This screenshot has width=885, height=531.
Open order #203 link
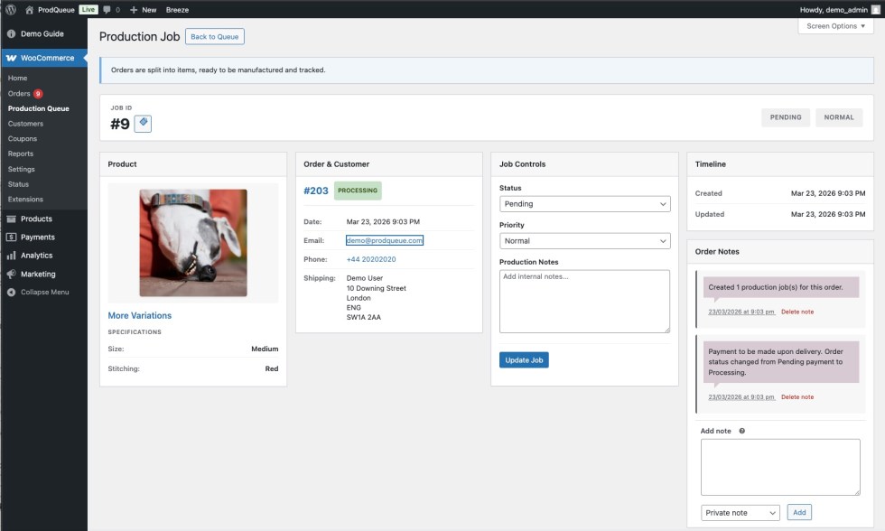pos(316,191)
